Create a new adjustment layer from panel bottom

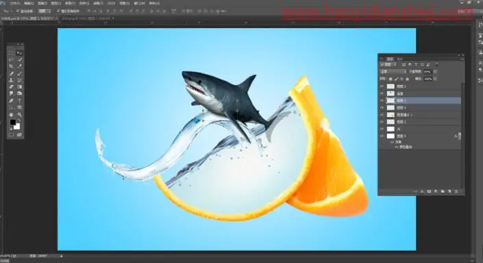436,192
